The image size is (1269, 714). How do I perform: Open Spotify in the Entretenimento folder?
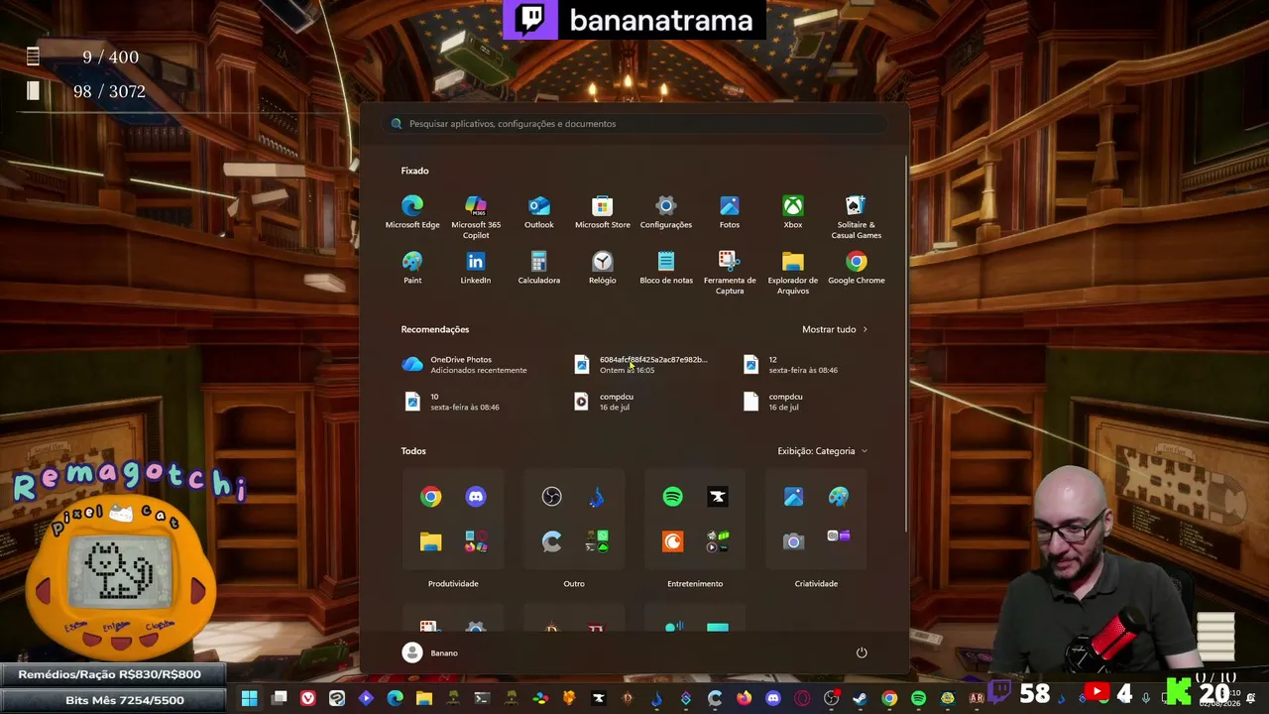(672, 497)
